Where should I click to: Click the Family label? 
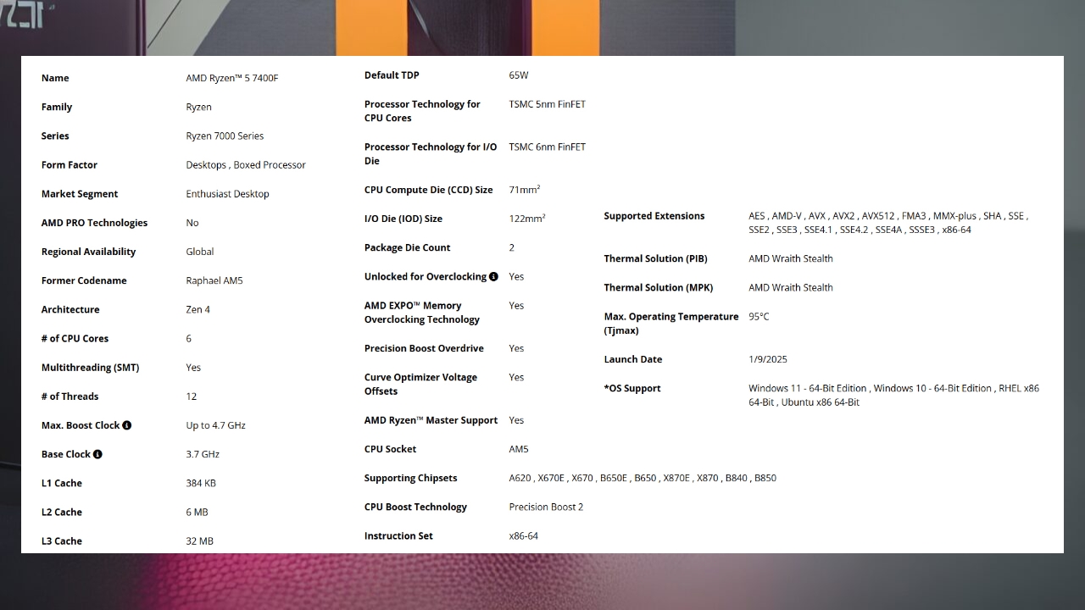click(57, 107)
